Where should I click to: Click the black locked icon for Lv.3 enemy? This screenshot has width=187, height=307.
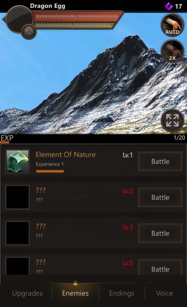[18, 233]
